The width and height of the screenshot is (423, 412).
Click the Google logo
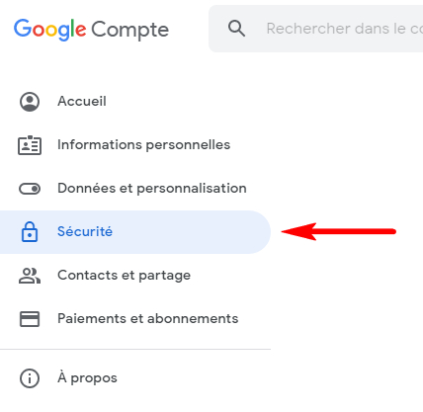[x=49, y=30]
